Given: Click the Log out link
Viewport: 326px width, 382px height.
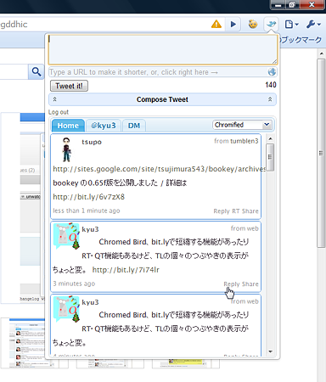Looking at the screenshot, I should tap(59, 112).
